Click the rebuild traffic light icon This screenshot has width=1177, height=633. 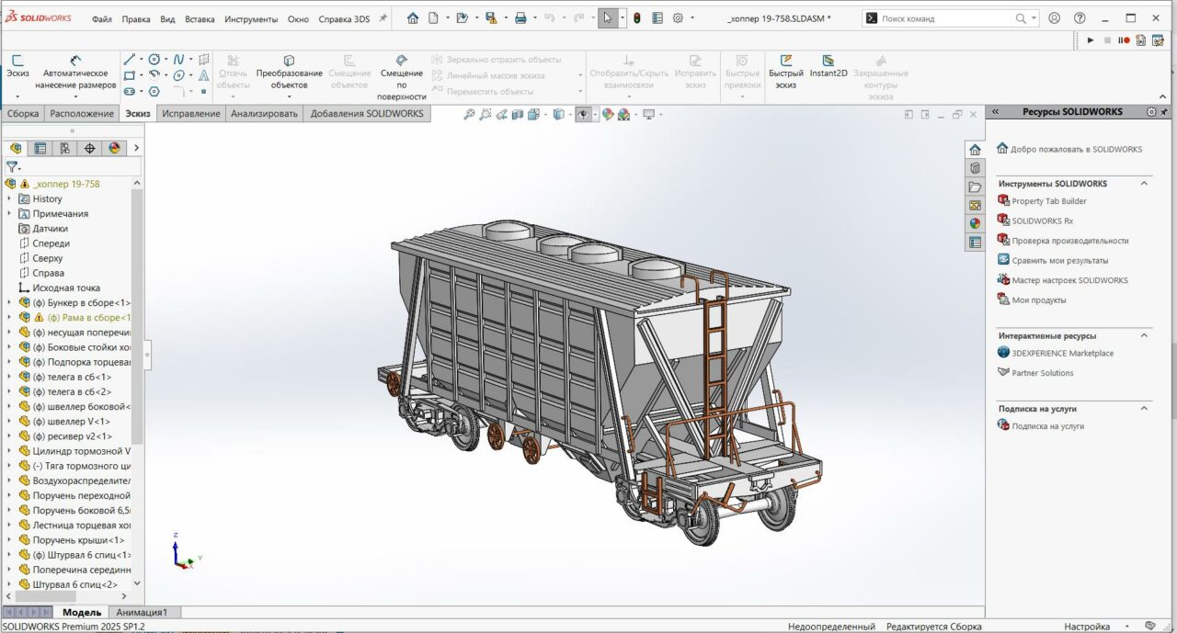(x=636, y=18)
